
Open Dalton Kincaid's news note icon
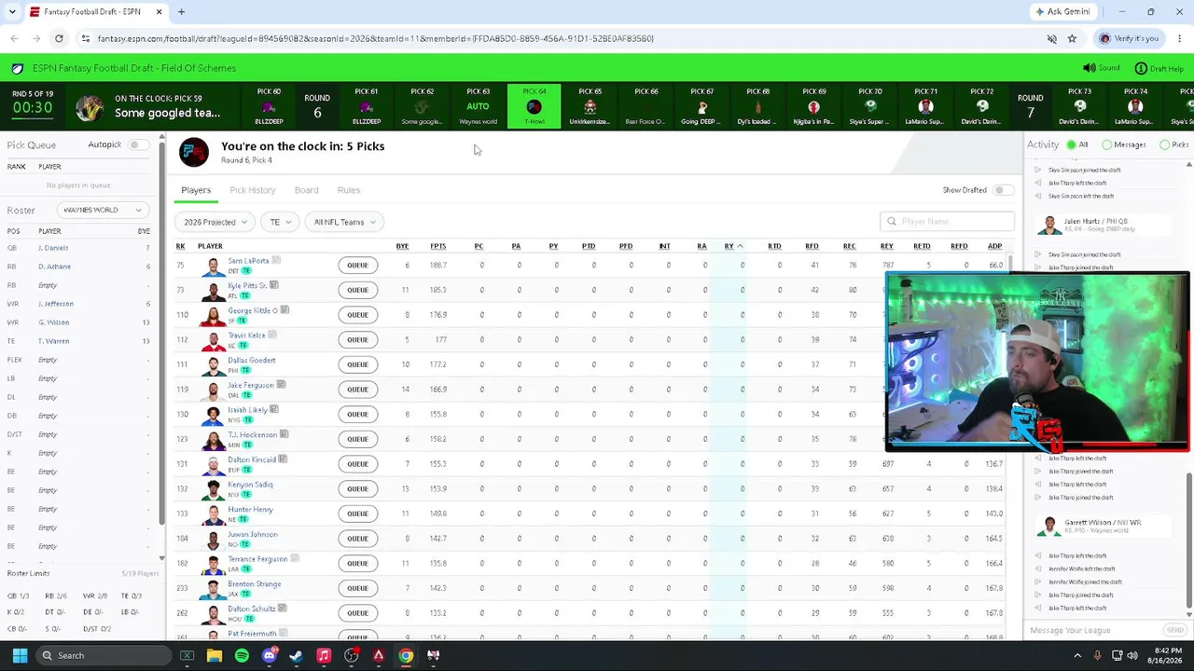283,459
